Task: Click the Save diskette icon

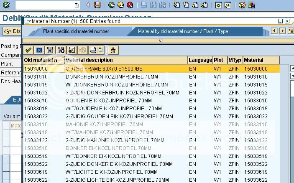Action: click(97, 5)
